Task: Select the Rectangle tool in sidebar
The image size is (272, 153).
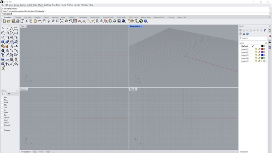Action: tap(16, 33)
